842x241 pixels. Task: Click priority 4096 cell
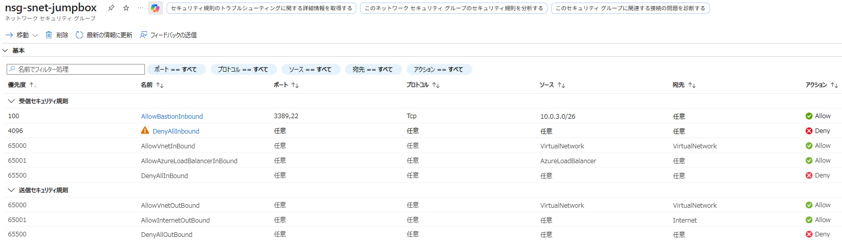pos(15,131)
